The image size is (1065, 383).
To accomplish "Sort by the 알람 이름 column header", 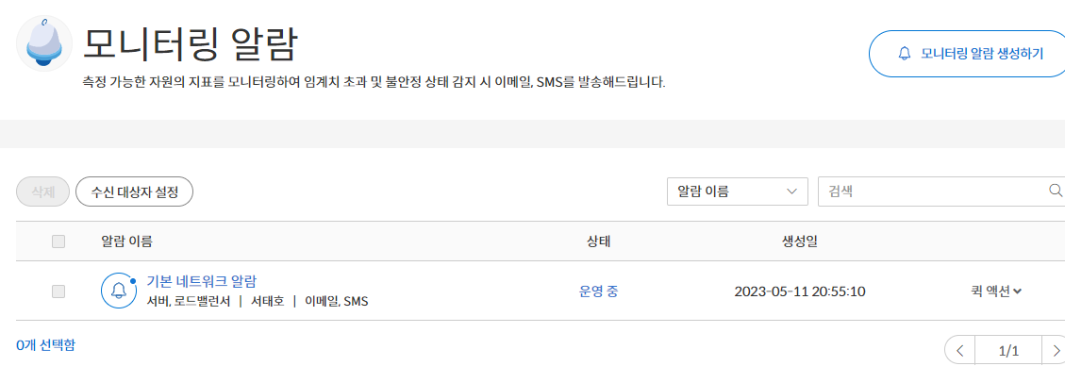I will point(127,241).
